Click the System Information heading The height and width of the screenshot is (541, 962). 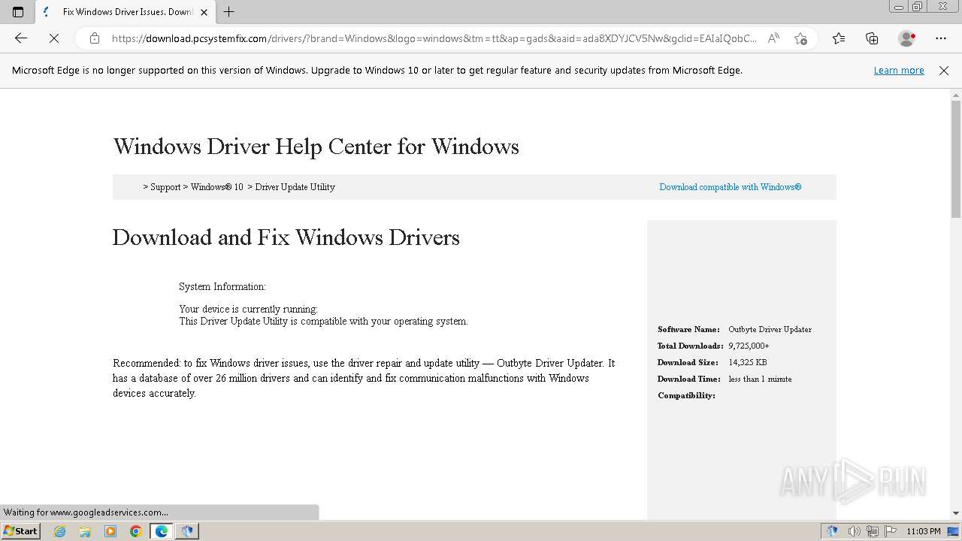coord(222,286)
